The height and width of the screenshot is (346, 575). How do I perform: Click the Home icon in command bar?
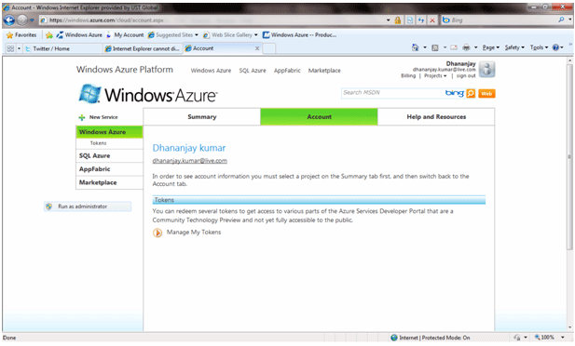tap(415, 47)
